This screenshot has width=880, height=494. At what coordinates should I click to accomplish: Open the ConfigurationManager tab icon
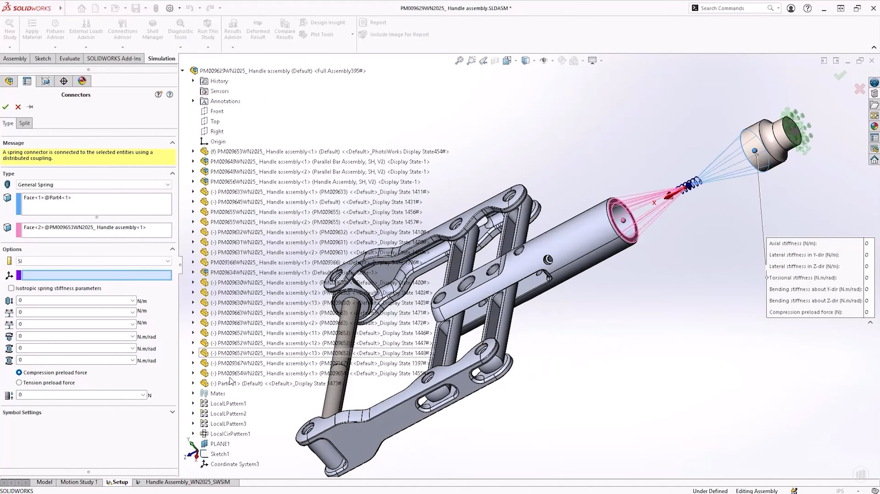point(45,81)
